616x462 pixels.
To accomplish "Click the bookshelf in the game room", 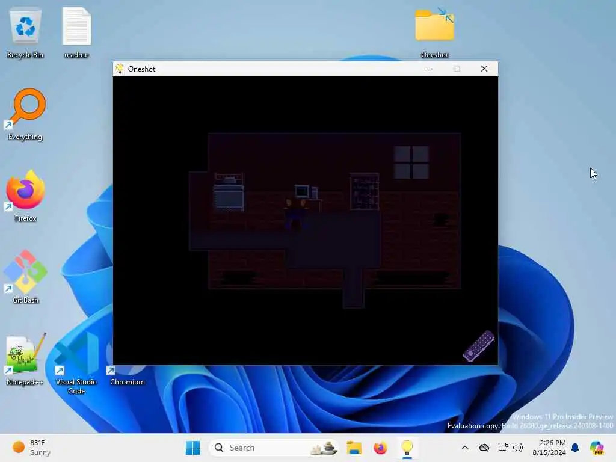I will pyautogui.click(x=365, y=191).
